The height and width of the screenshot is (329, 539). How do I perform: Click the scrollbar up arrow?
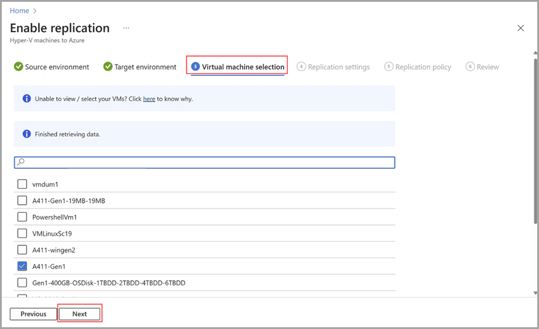535,53
